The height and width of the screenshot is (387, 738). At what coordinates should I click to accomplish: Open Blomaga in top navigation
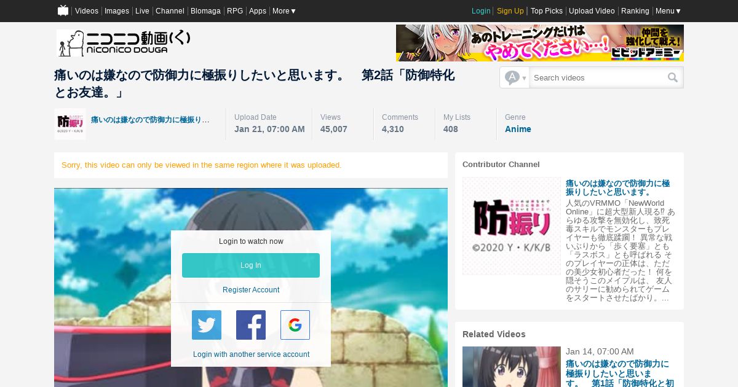[x=205, y=11]
